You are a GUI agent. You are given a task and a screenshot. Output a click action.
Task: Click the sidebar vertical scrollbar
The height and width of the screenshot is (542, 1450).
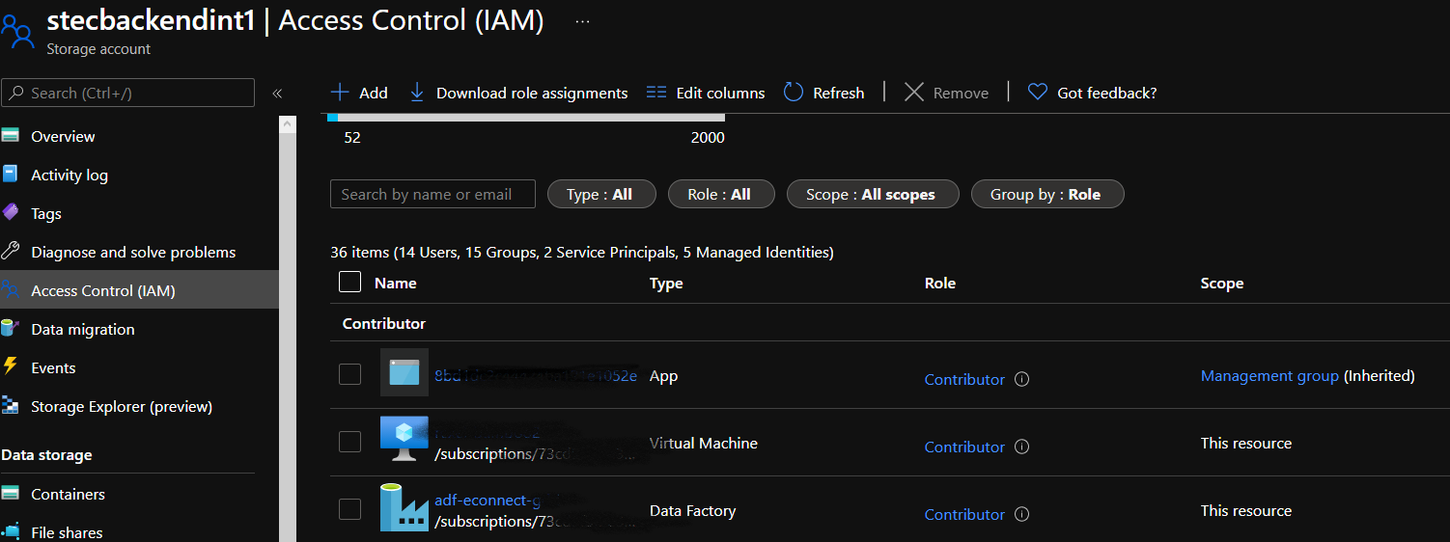coord(288,328)
